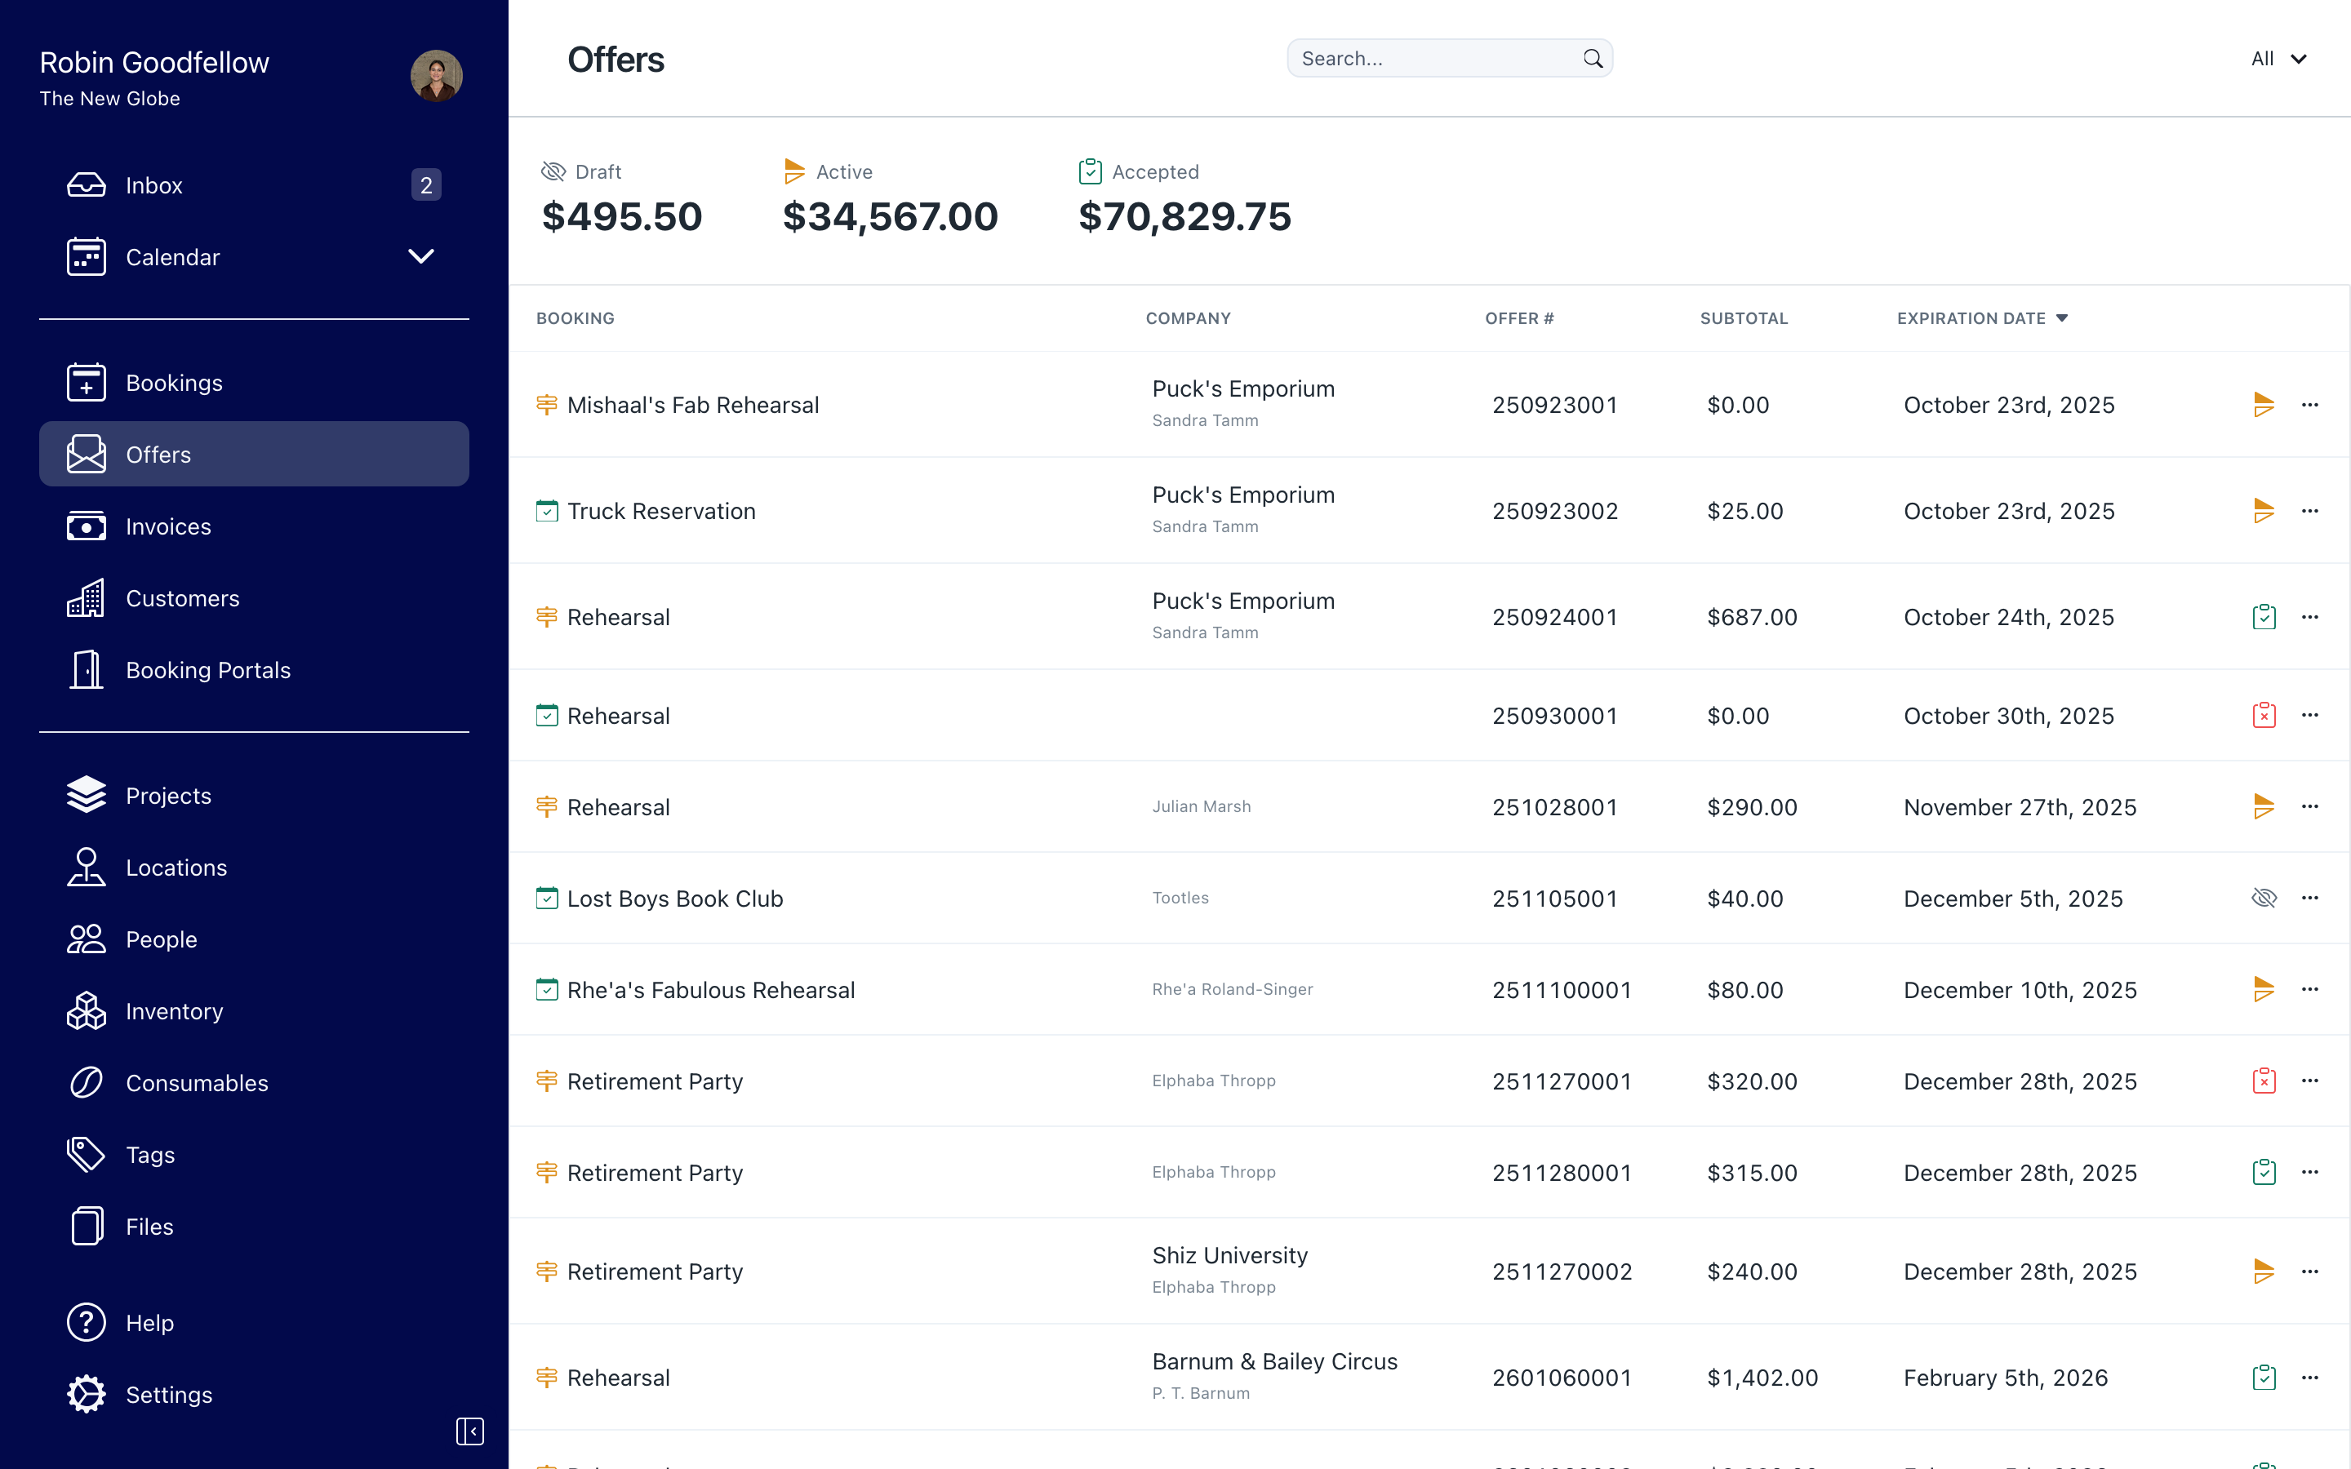Click the search magnifier icon

click(x=1593, y=58)
